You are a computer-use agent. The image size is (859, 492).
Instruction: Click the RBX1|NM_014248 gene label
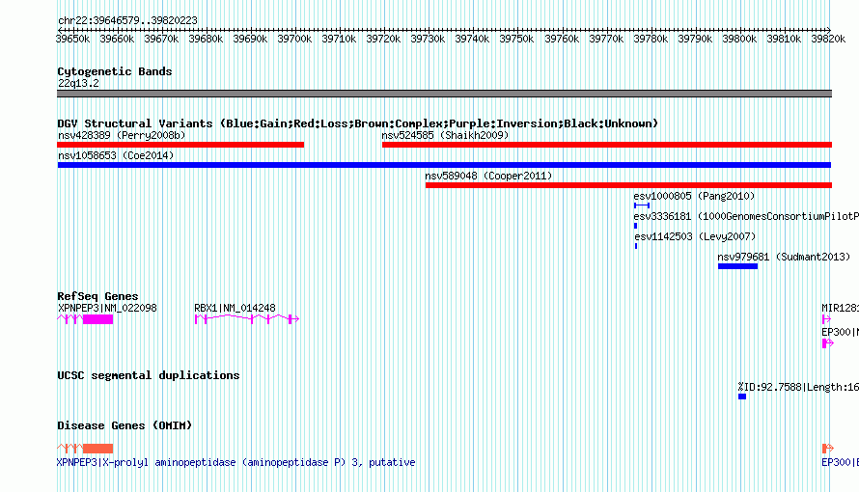tap(235, 308)
